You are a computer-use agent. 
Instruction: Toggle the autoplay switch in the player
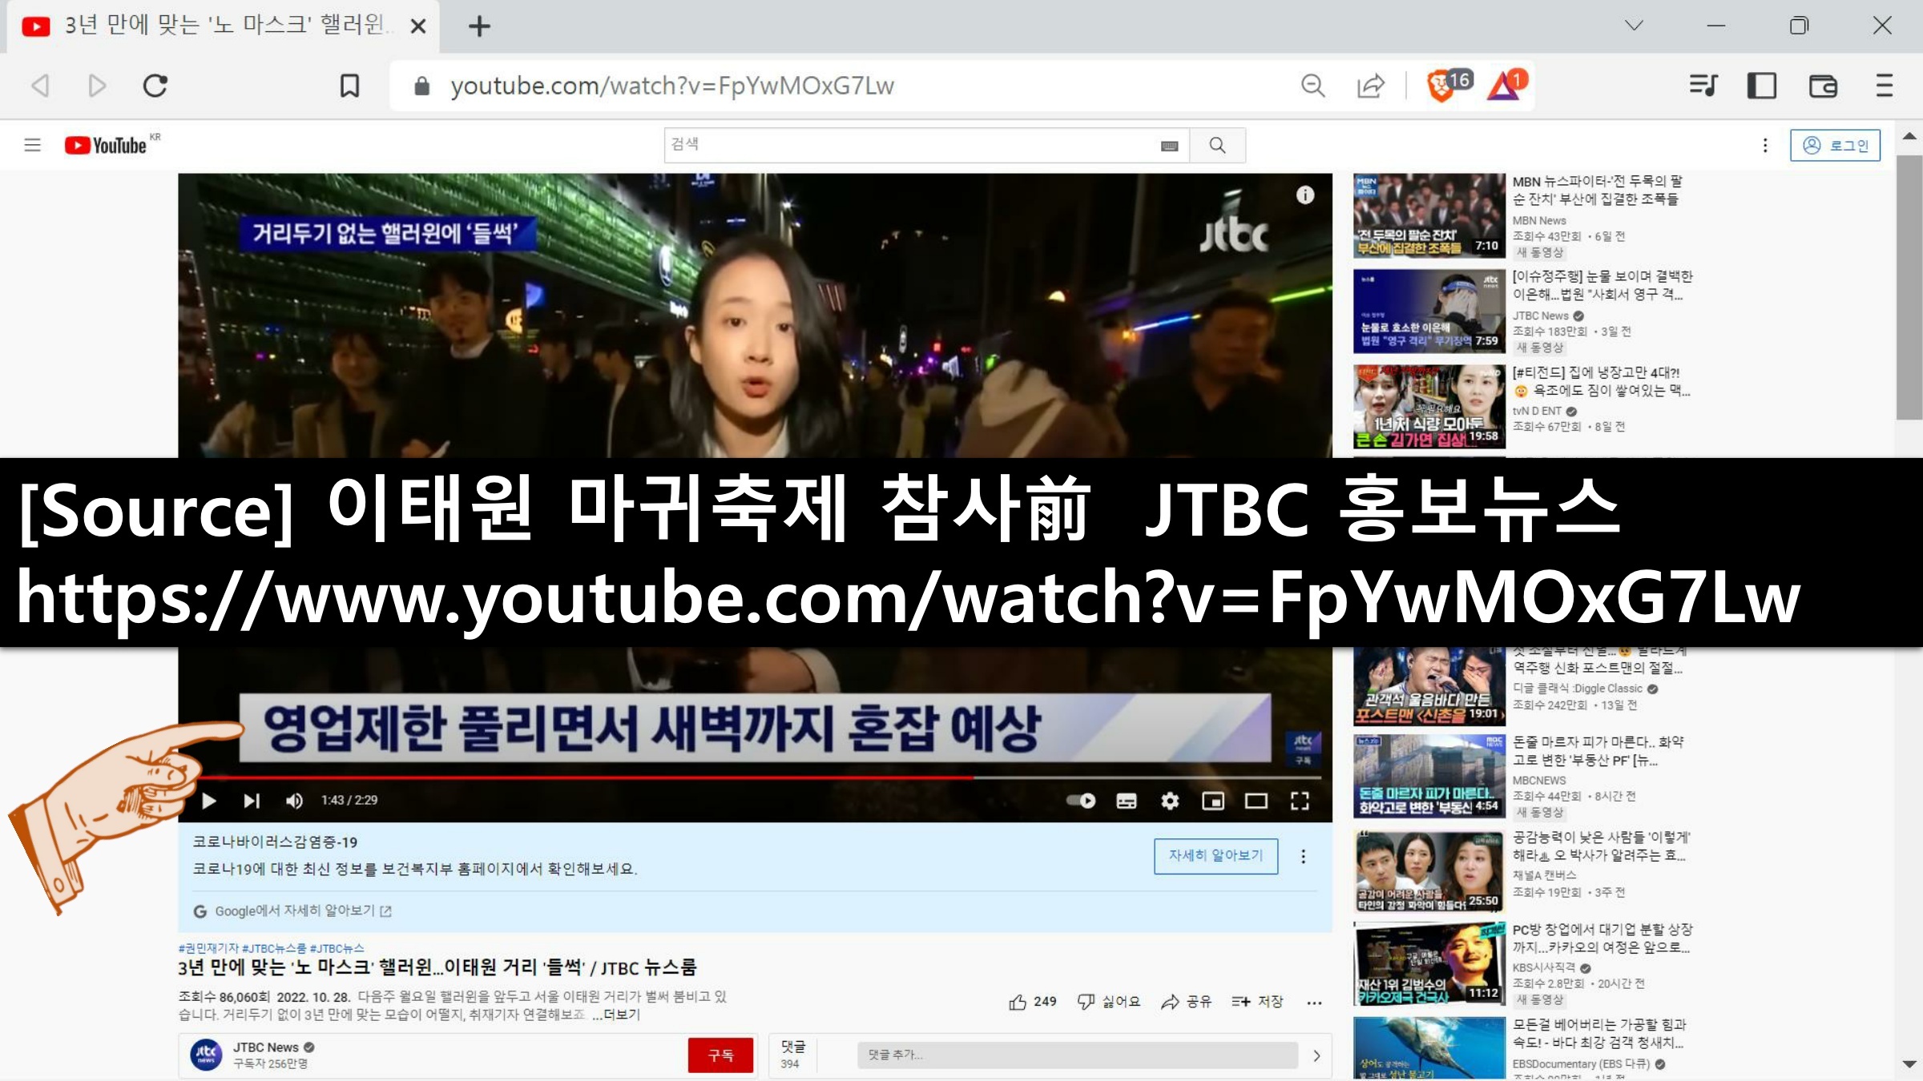coord(1081,801)
